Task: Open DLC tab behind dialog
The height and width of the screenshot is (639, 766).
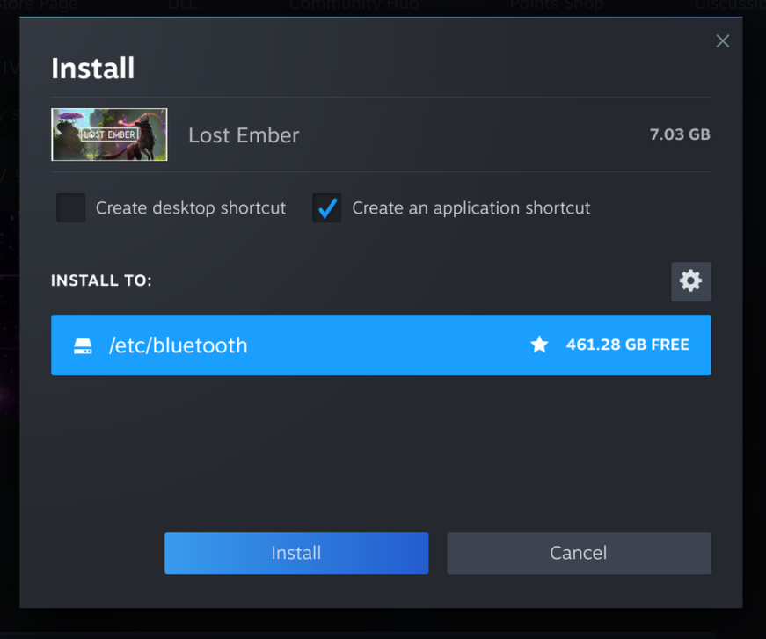Action: (x=184, y=5)
